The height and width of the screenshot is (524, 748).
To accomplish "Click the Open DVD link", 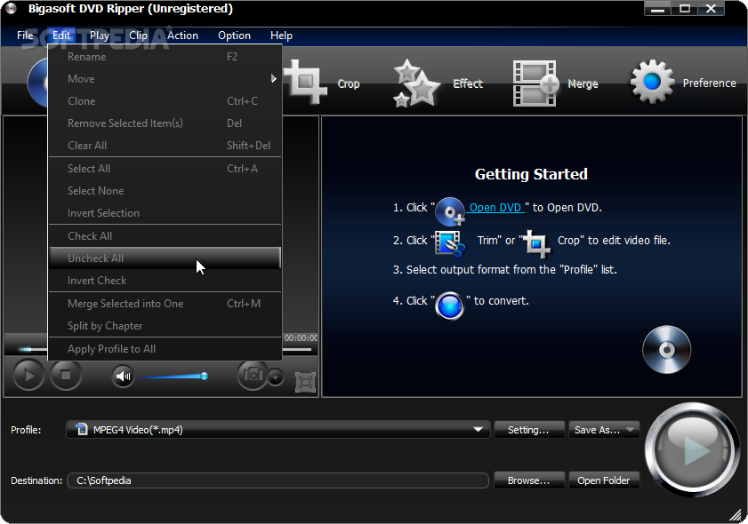I will tap(495, 207).
